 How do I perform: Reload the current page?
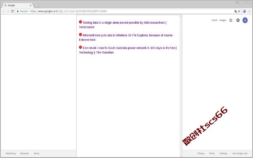coord(12,11)
